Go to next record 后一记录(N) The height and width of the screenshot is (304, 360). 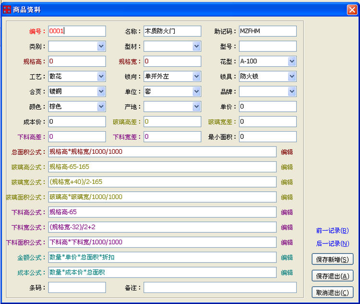pos(333,243)
